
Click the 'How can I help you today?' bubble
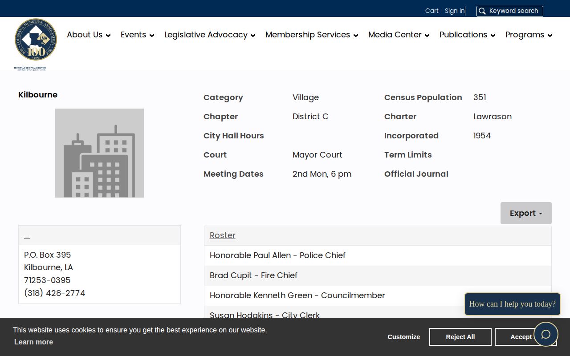click(x=513, y=304)
